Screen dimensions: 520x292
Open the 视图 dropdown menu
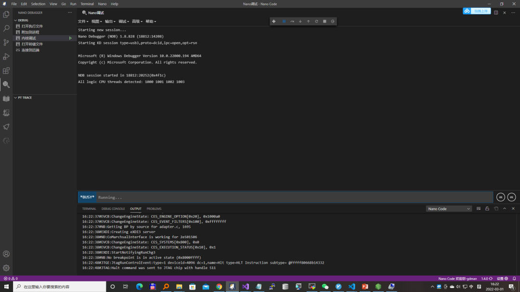[96, 22]
